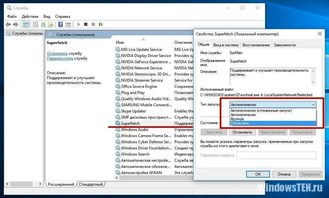
Task: Choose Автоматически (отложенный запуск) option
Action: tap(273, 111)
